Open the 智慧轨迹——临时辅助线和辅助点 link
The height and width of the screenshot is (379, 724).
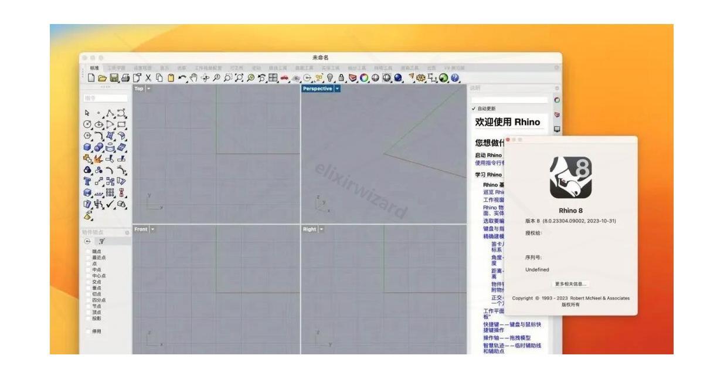(x=512, y=348)
